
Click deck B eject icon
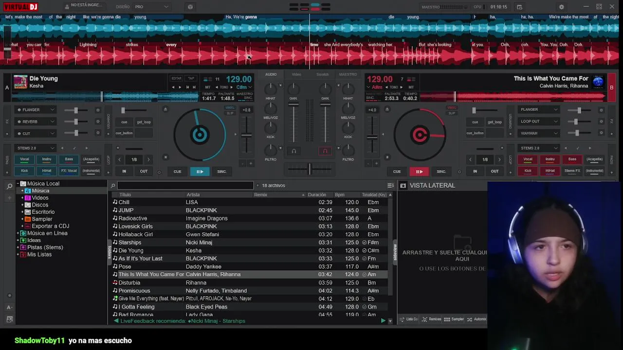point(387,109)
